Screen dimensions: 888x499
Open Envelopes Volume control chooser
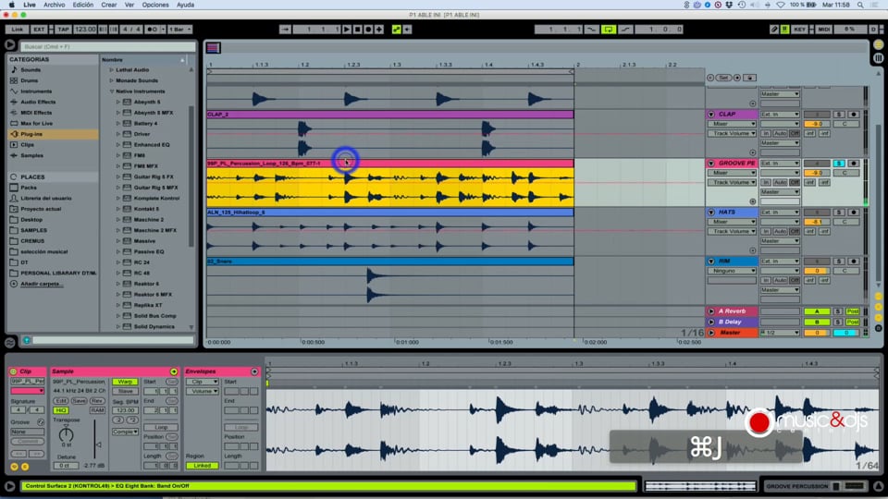pos(203,391)
